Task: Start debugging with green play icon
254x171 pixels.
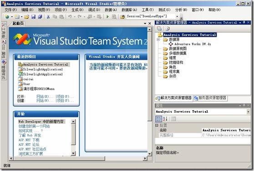Action: pyautogui.click(x=107, y=16)
